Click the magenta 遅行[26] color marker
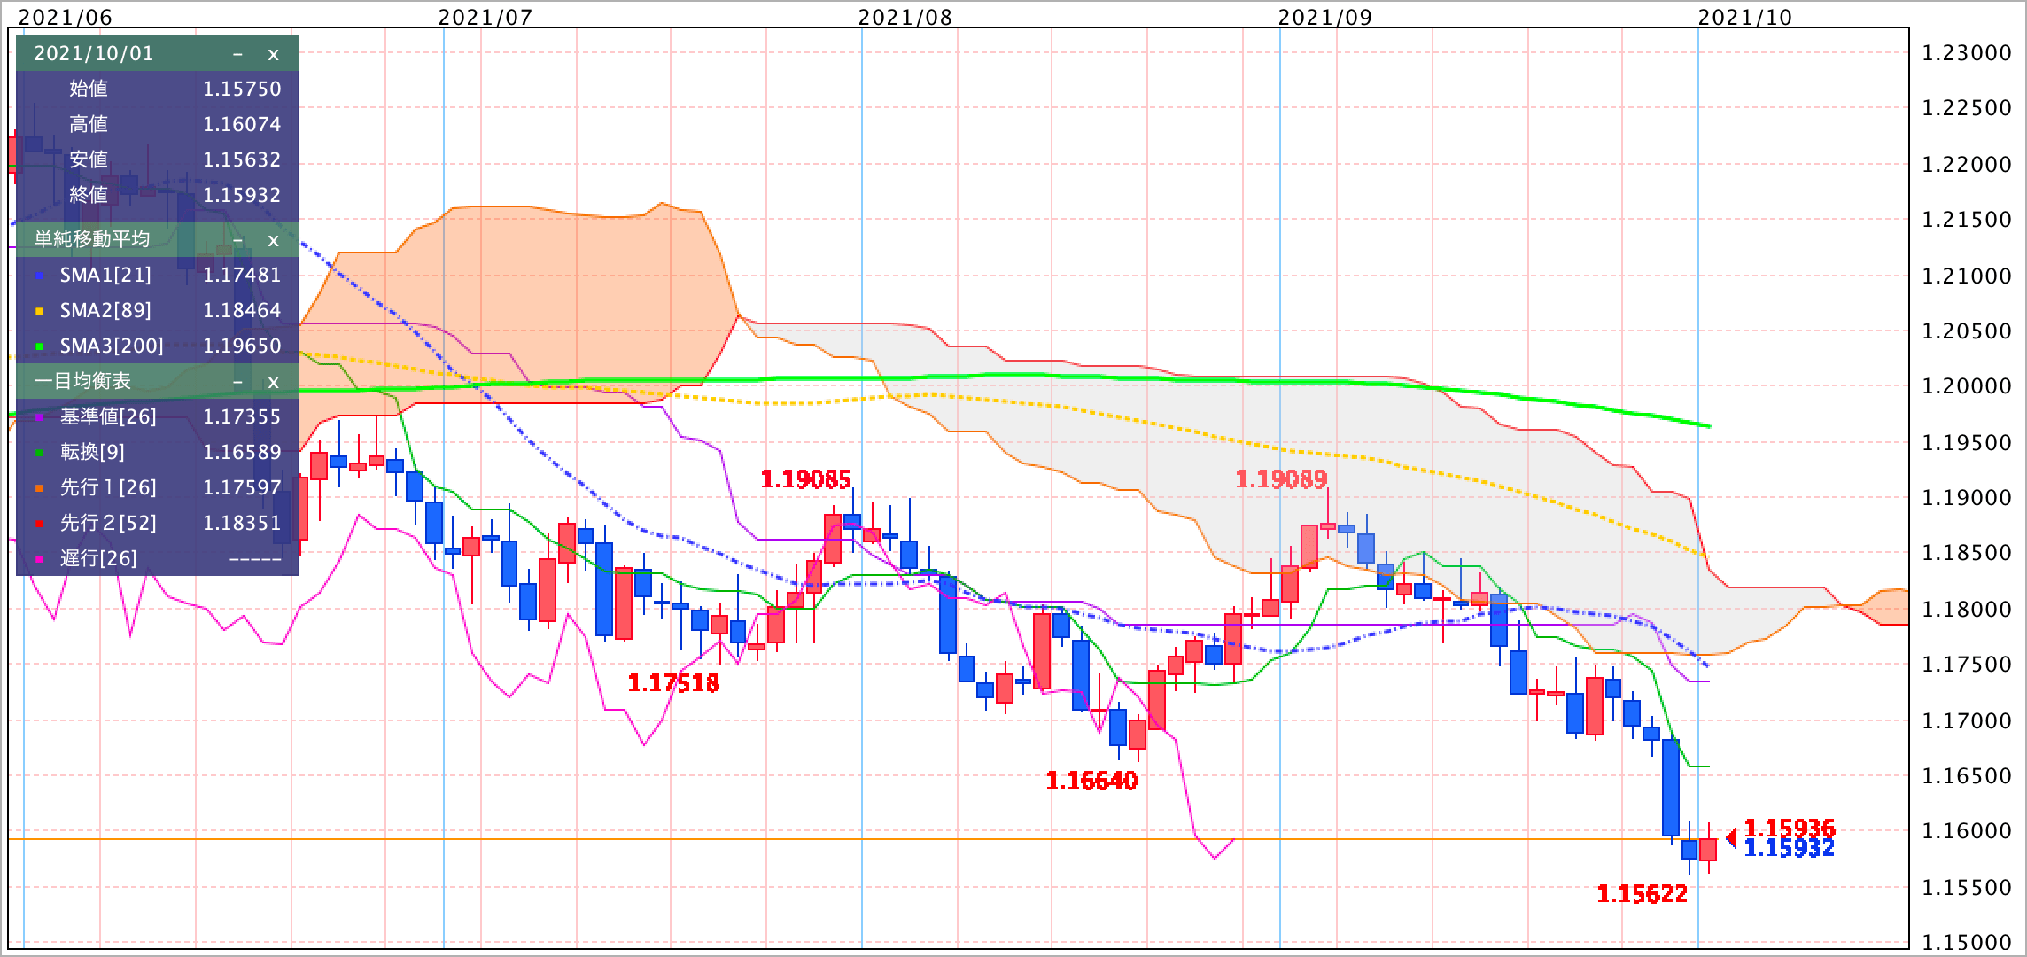2027x957 pixels. [39, 560]
